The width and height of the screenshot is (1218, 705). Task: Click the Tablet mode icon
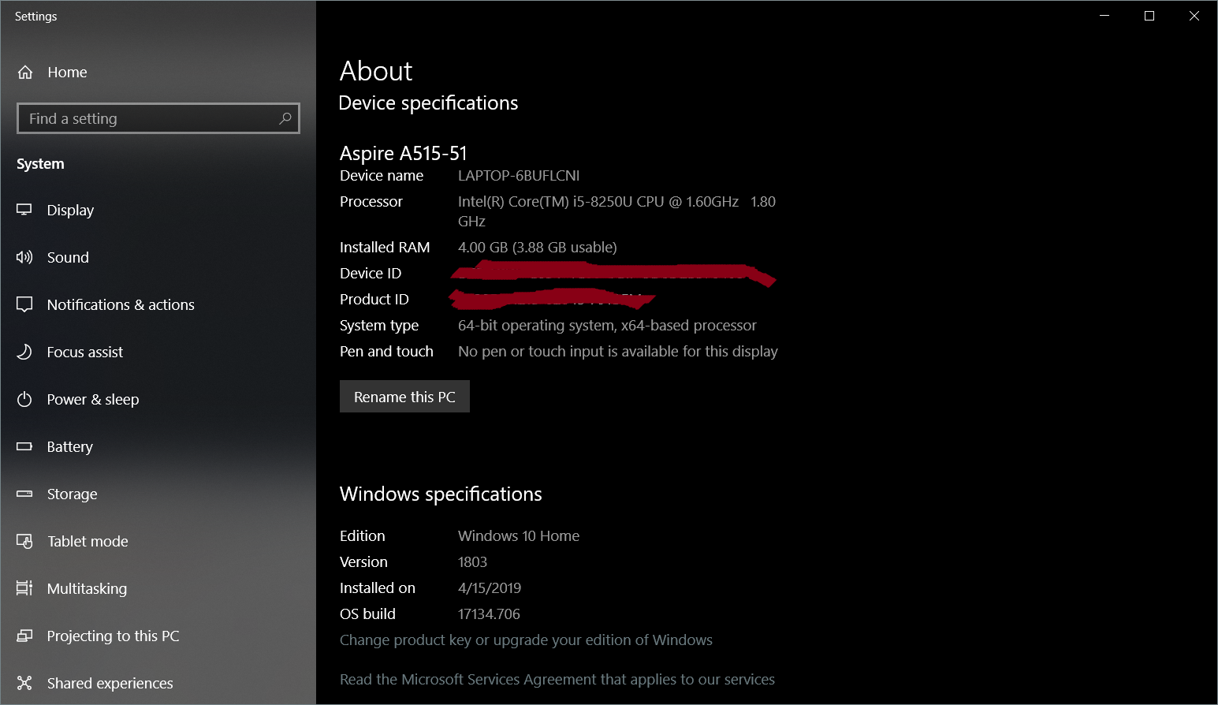click(x=24, y=541)
